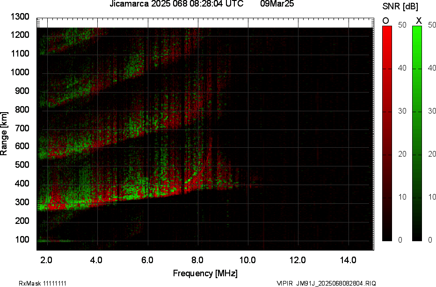
Task: Click the '6.0' frequency tick label
Action: pyautogui.click(x=147, y=260)
